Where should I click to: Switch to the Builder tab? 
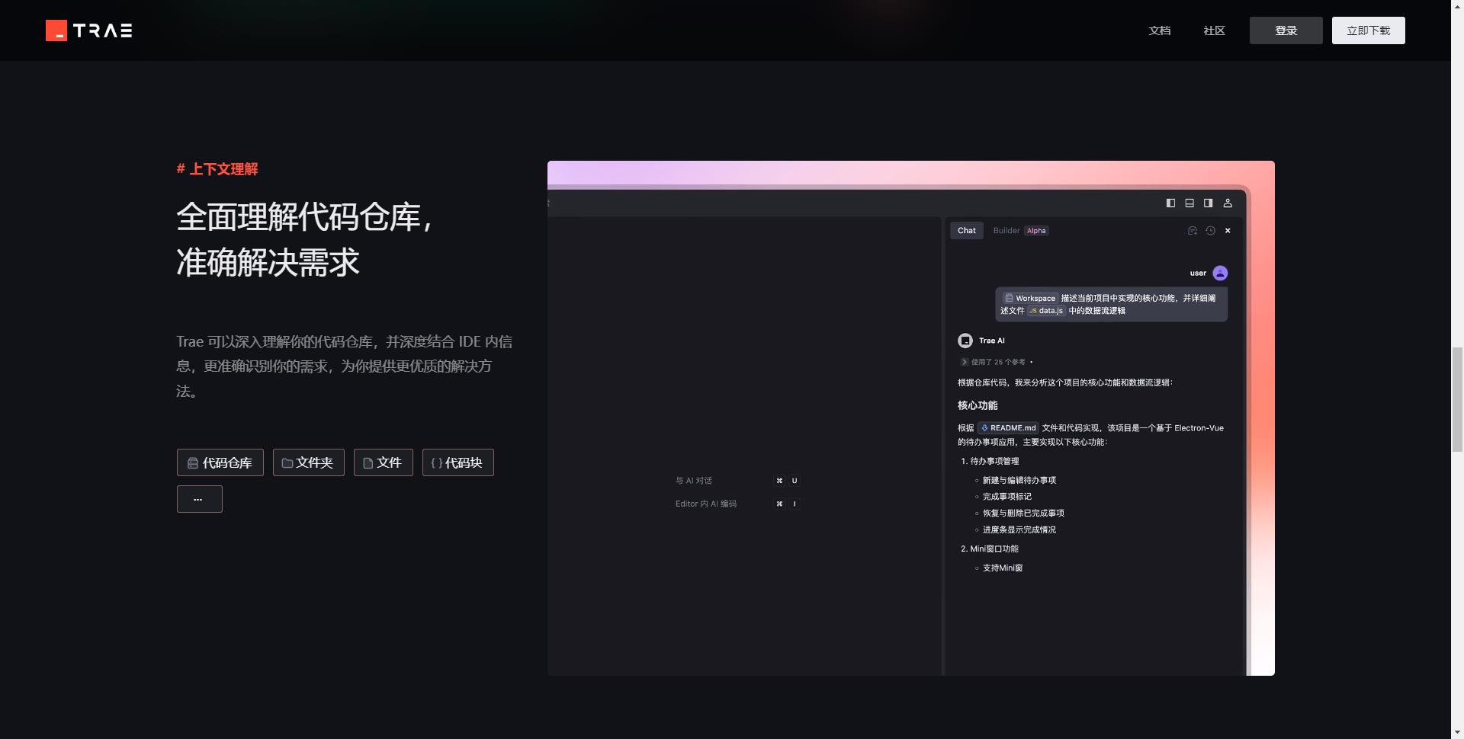pos(1006,231)
